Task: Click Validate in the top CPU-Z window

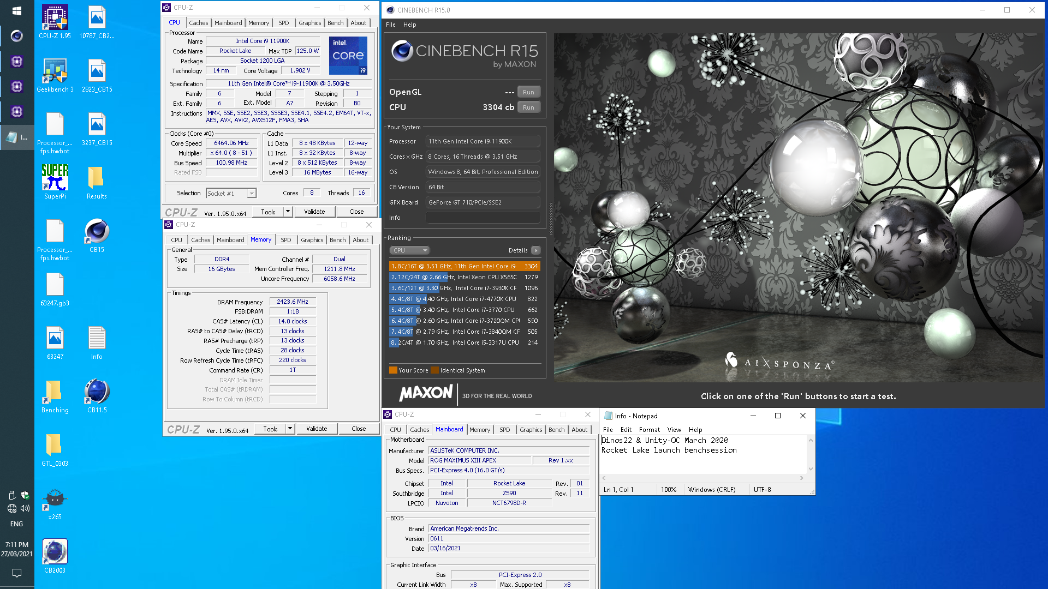Action: click(x=314, y=212)
